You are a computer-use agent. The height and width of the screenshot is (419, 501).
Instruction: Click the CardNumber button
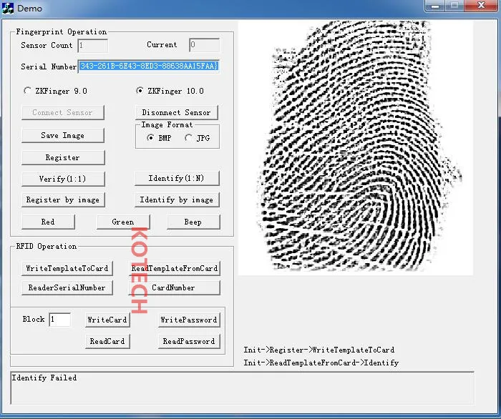pos(175,288)
